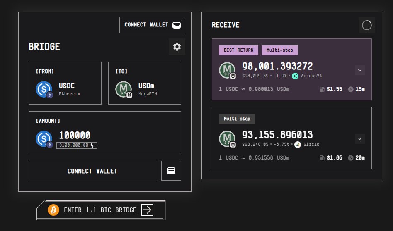Click the clock icon next to 20m
The height and width of the screenshot is (231, 393).
pyautogui.click(x=351, y=158)
